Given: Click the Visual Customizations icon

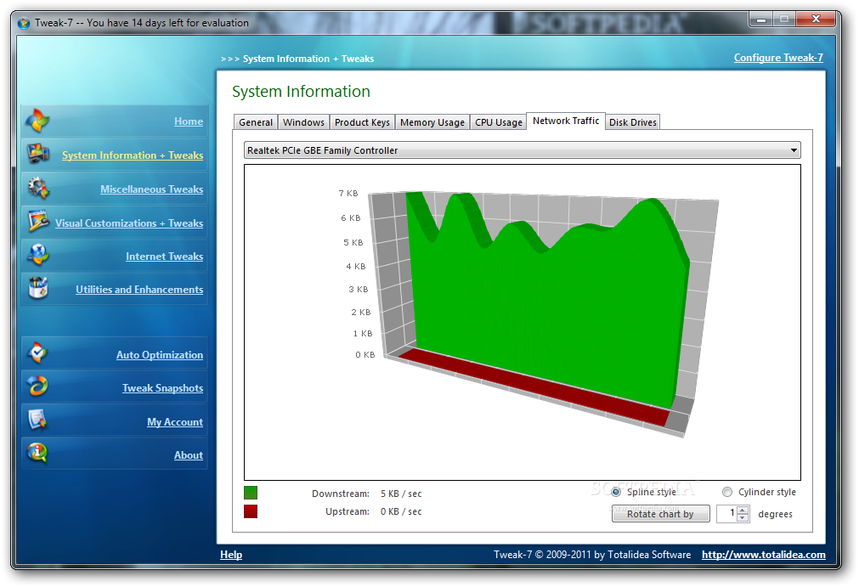Looking at the screenshot, I should 38,222.
